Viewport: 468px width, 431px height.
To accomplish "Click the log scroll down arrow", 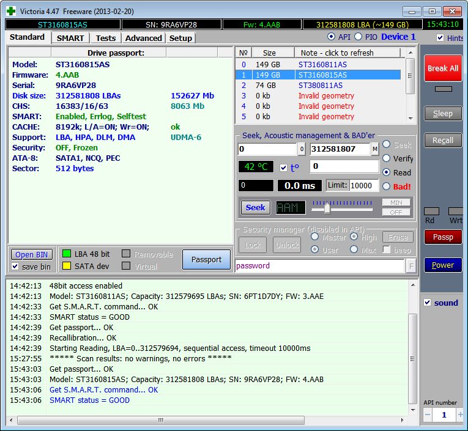I will [x=413, y=410].
